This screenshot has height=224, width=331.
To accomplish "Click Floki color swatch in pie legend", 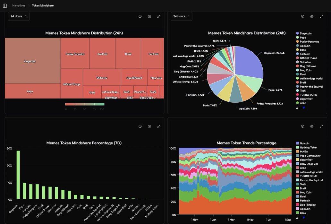I will pyautogui.click(x=297, y=74).
